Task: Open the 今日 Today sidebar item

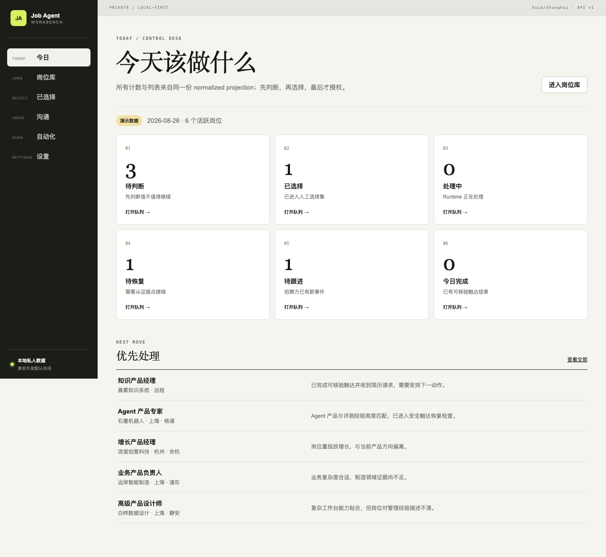Action: [x=49, y=58]
